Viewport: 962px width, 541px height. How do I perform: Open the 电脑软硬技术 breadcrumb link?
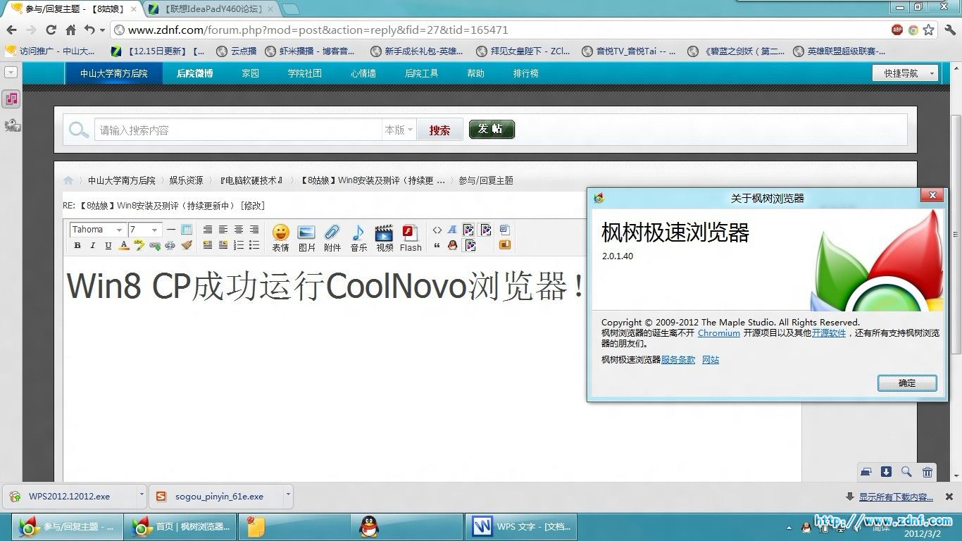pyautogui.click(x=251, y=180)
